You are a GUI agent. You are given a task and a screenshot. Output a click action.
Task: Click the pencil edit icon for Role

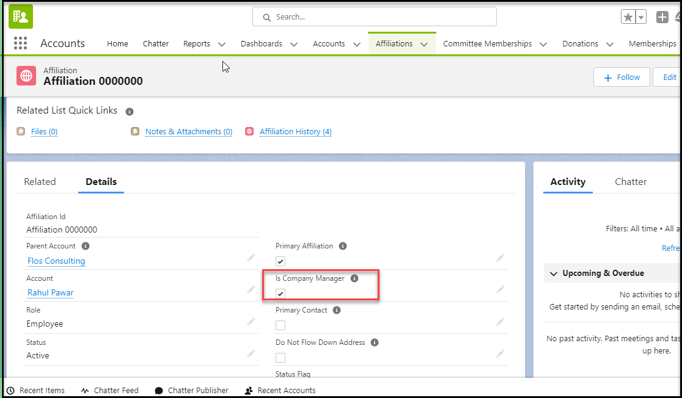[251, 322]
